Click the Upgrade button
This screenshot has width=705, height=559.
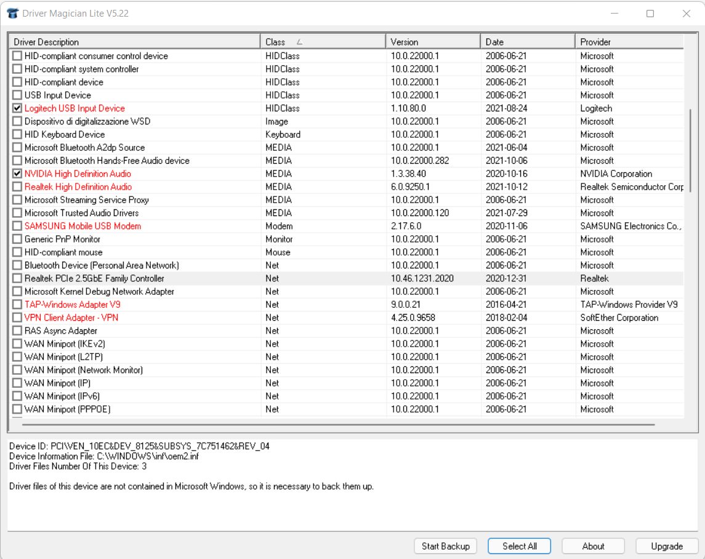coord(667,546)
